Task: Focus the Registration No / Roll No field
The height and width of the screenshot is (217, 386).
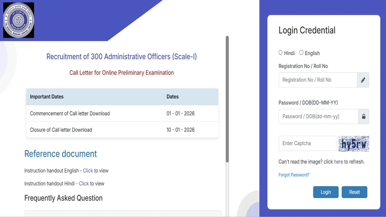Action: click(x=318, y=80)
